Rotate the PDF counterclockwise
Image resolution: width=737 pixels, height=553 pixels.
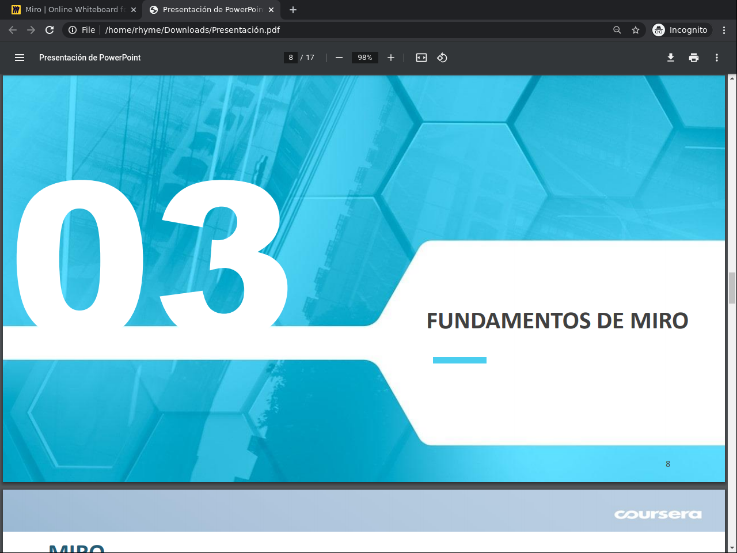click(x=442, y=58)
